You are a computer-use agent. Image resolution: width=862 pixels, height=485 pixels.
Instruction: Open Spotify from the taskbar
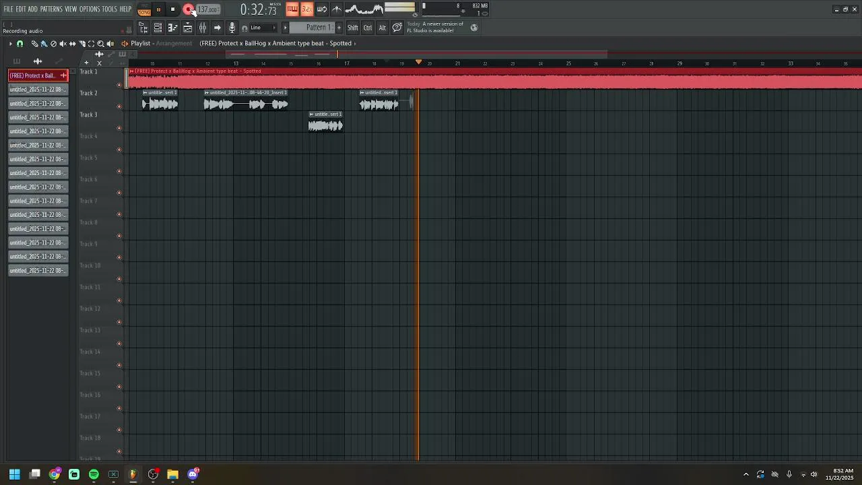coord(94,474)
